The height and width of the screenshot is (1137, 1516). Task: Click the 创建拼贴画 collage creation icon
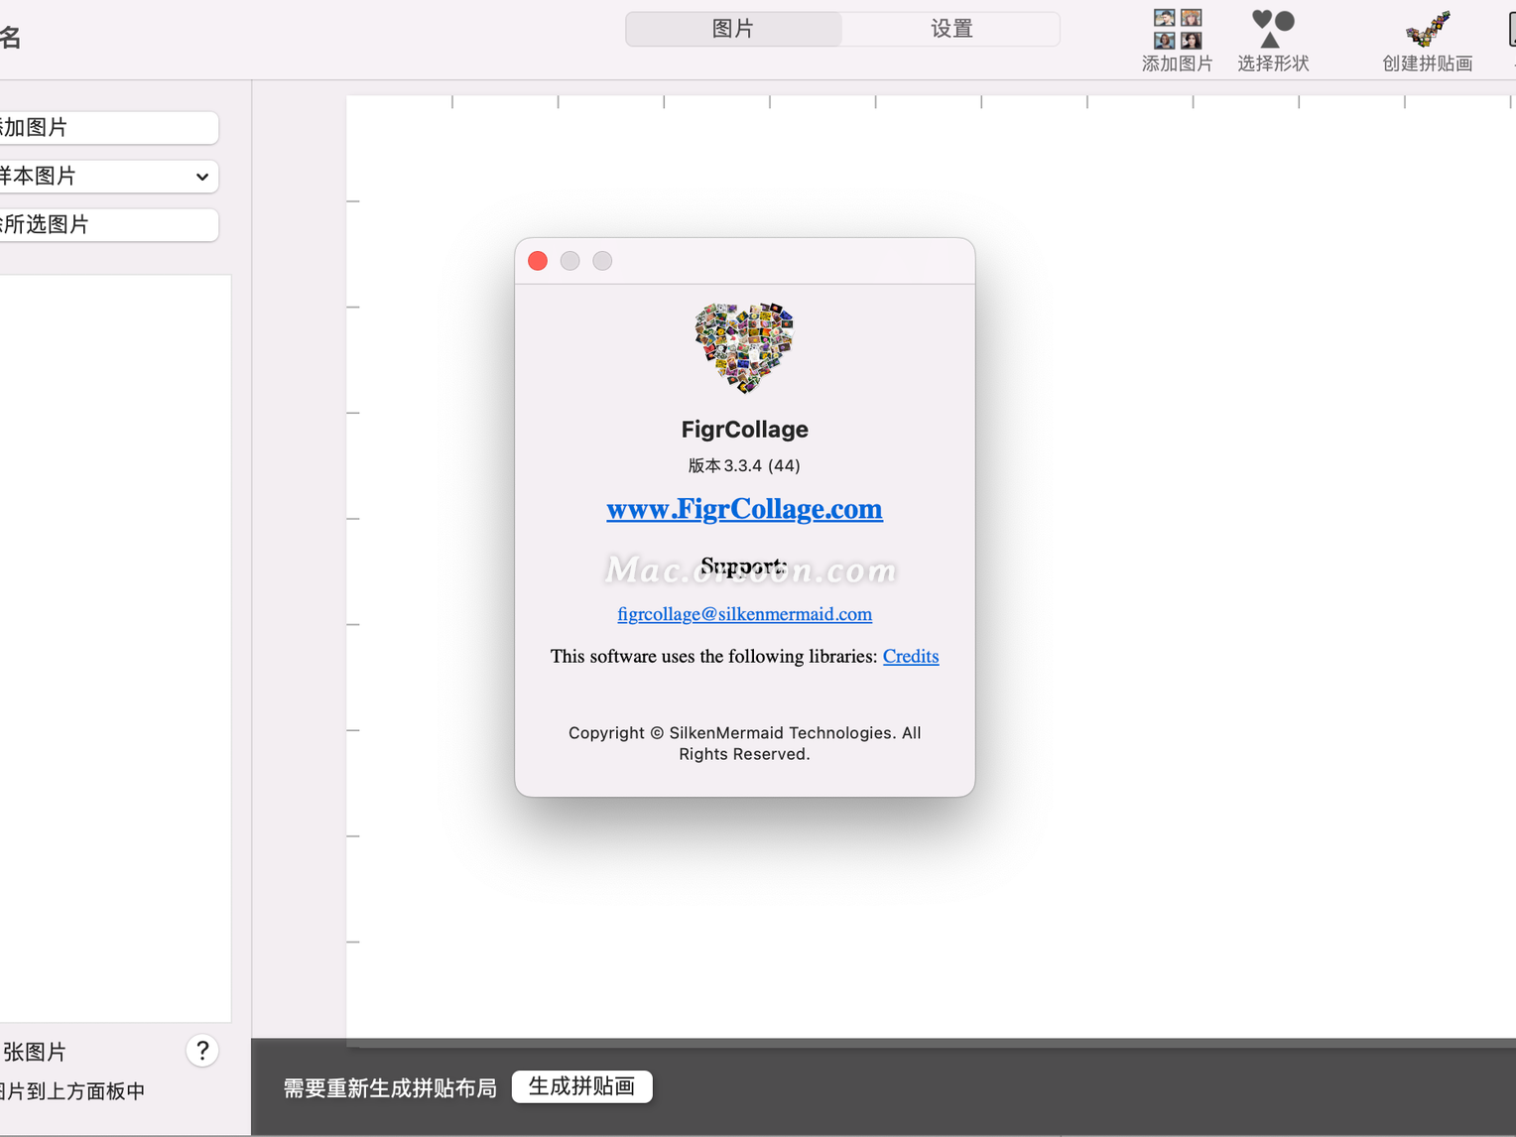[1427, 30]
